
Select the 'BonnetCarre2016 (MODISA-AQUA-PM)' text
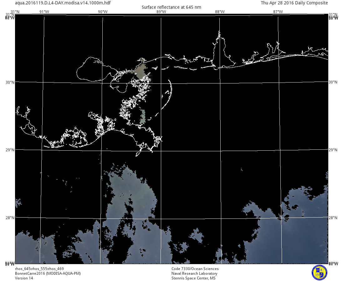[48, 273]
